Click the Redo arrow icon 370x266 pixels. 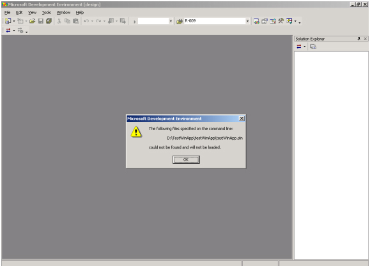[x=98, y=21]
